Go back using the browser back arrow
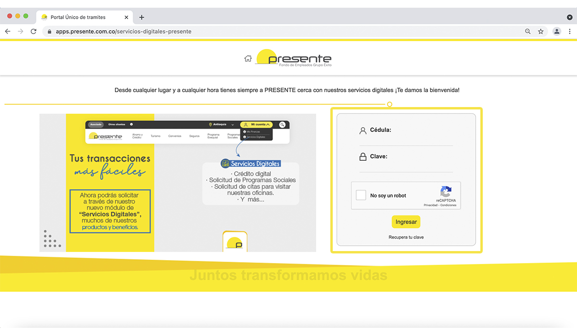Image resolution: width=577 pixels, height=336 pixels. click(8, 31)
